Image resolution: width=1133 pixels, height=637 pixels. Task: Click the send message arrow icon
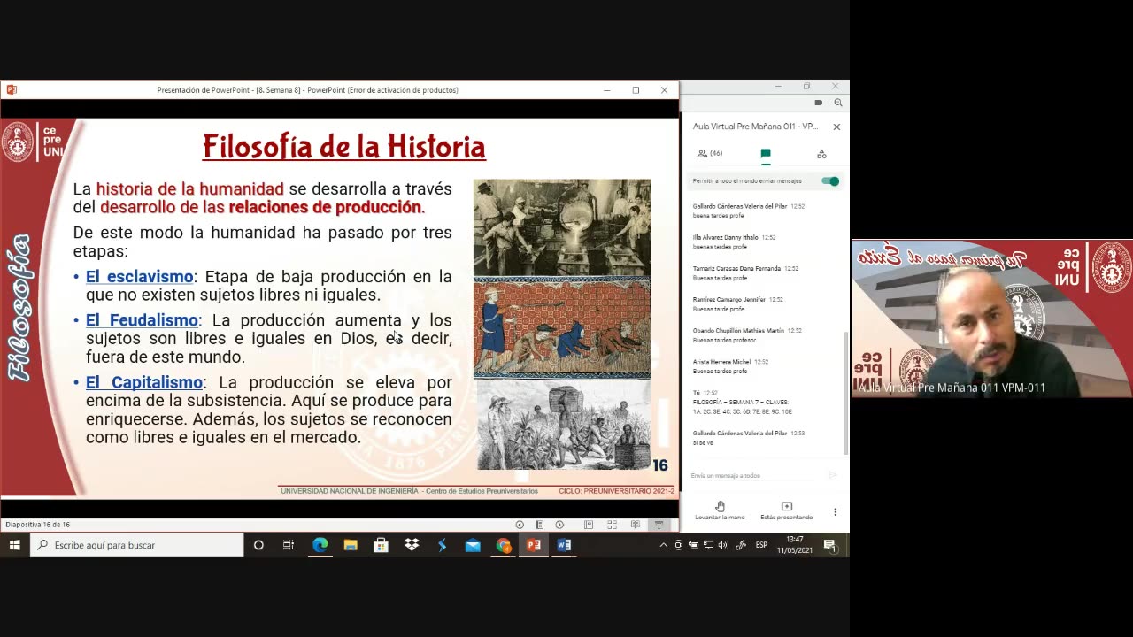[x=832, y=475]
